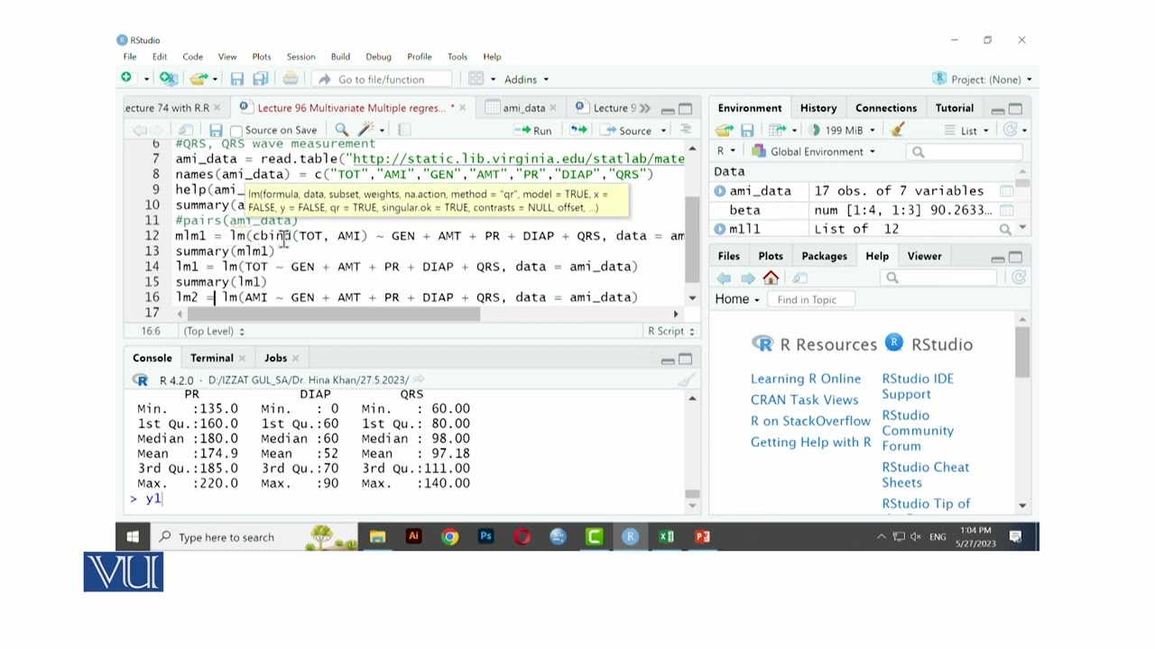Open the 199 MiB memory usage dropdown
This screenshot has height=649, width=1155.
click(x=842, y=130)
